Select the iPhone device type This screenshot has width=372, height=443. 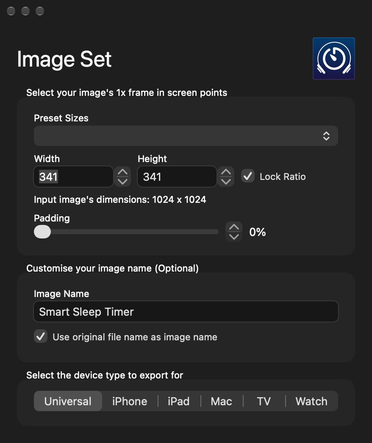coord(130,401)
